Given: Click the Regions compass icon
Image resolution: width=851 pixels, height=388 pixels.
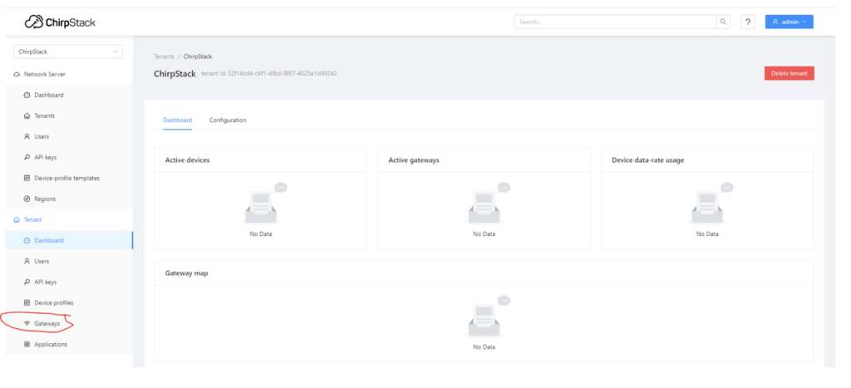Looking at the screenshot, I should pyautogui.click(x=27, y=199).
